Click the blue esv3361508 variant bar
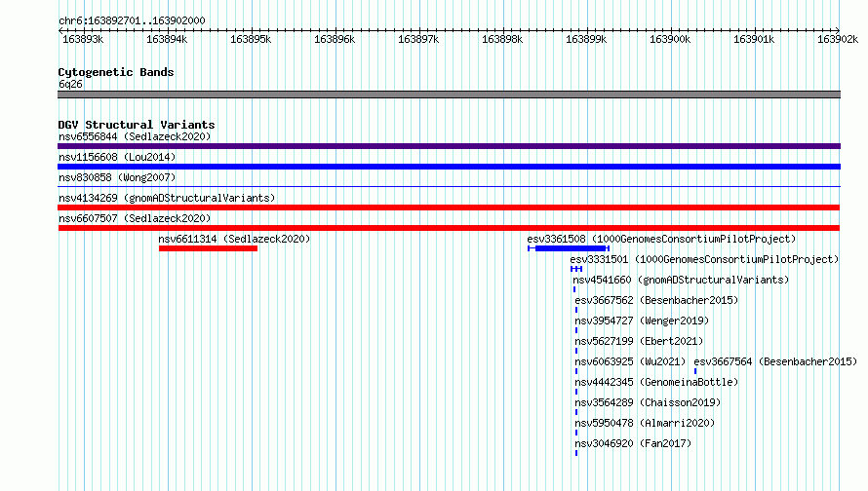This screenshot has height=491, width=868. click(569, 248)
